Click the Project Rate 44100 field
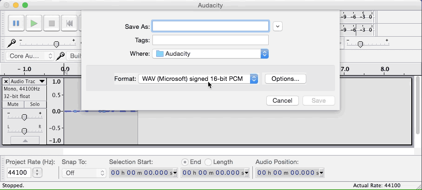The width and height of the screenshot is (422, 190). tap(19, 172)
